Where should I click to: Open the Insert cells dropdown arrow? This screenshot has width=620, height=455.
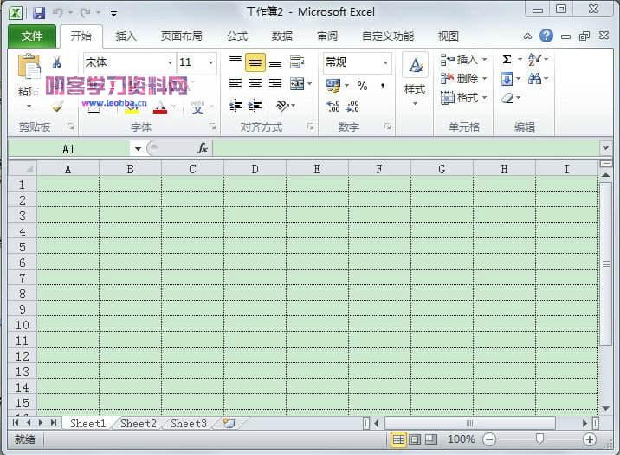pyautogui.click(x=484, y=59)
